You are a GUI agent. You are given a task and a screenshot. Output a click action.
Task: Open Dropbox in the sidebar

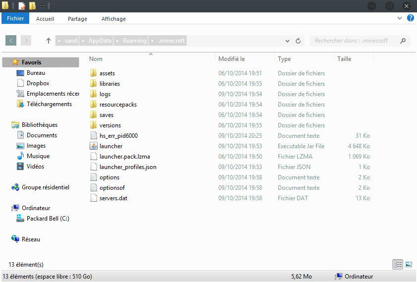(38, 83)
